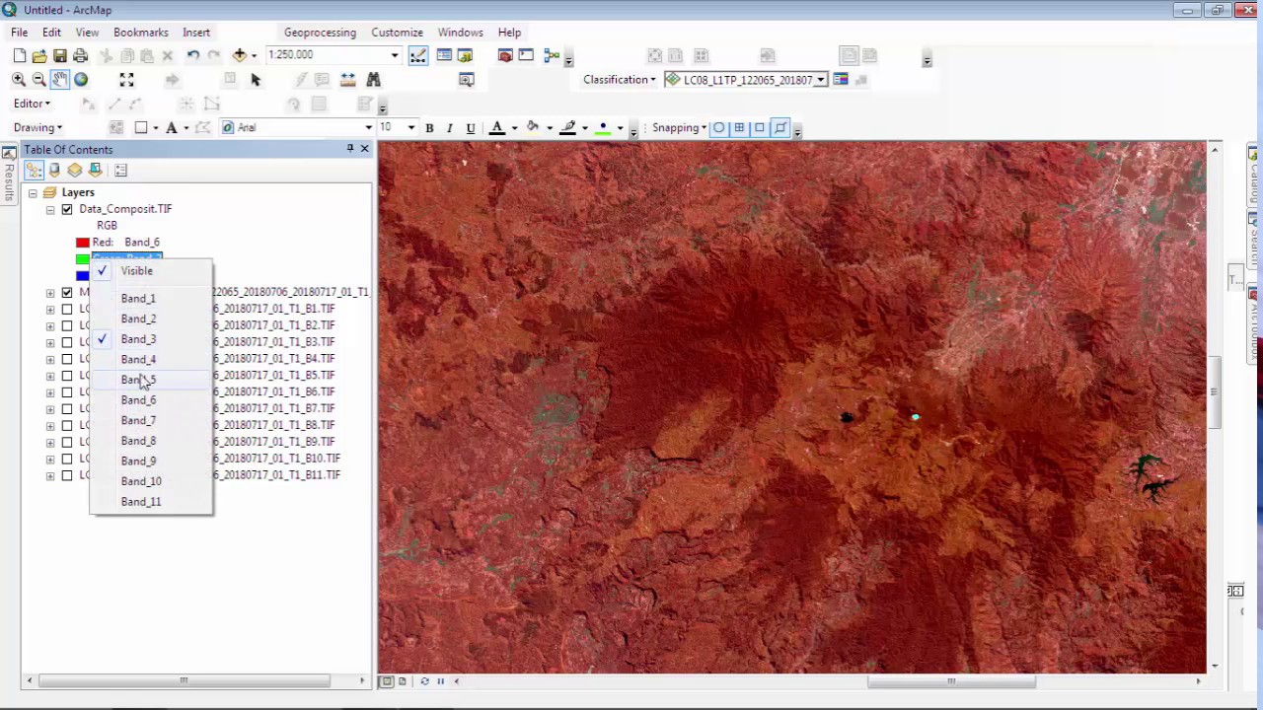The image size is (1263, 710).
Task: Pick the Measure ruler tool
Action: point(347,80)
